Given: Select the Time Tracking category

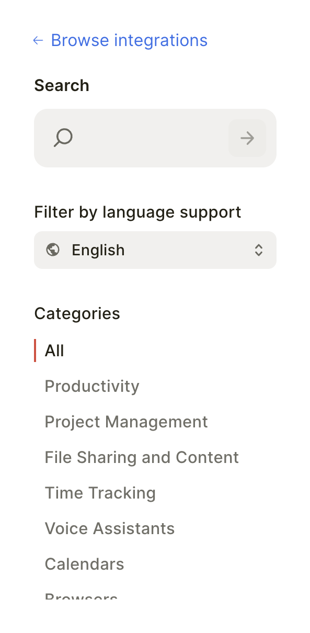Looking at the screenshot, I should [100, 493].
